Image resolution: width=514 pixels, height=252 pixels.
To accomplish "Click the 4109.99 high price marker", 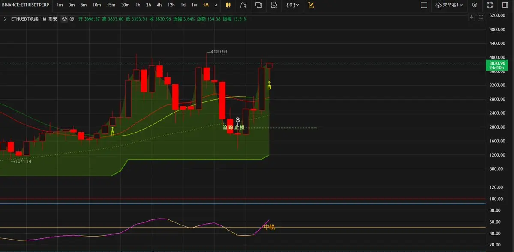I will pos(218,52).
